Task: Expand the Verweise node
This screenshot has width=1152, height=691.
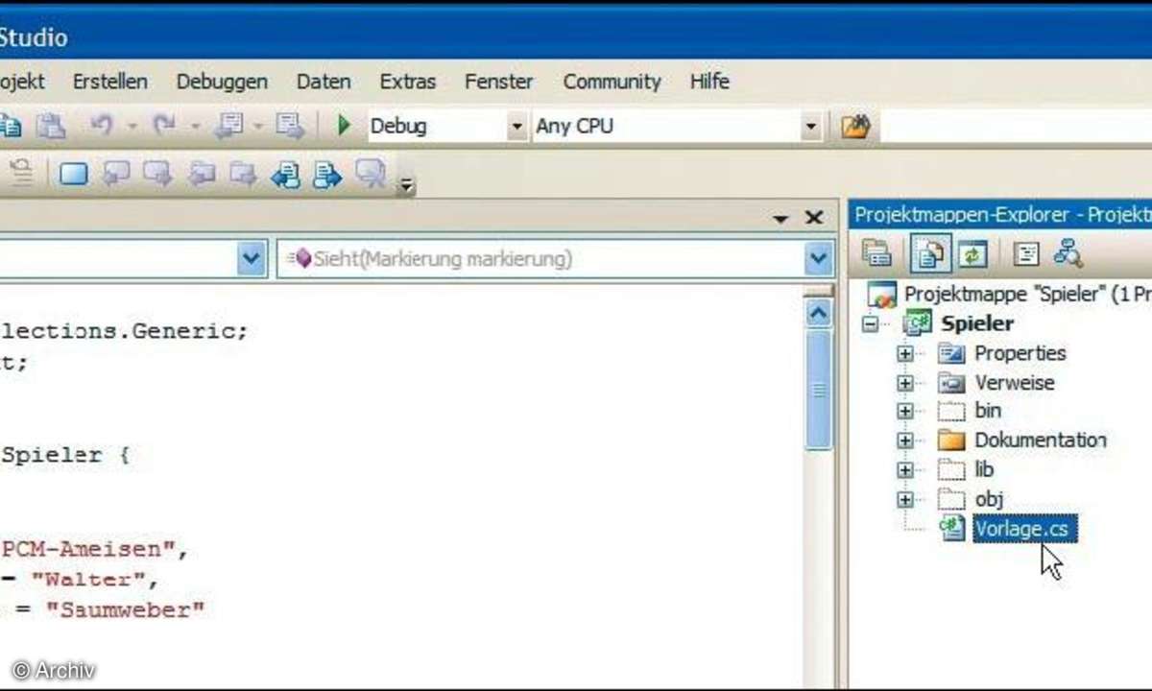Action: pyautogui.click(x=904, y=383)
